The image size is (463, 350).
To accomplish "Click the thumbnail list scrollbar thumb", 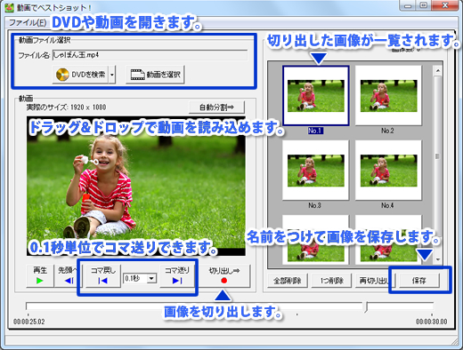I will tap(437, 155).
